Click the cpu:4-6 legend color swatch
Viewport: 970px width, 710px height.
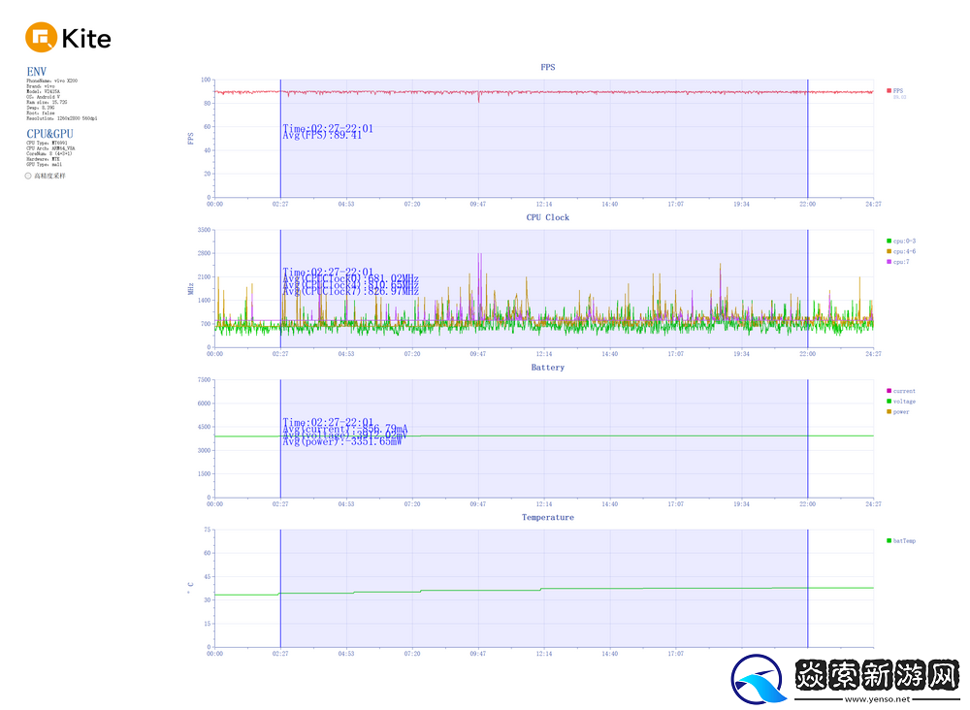click(x=889, y=251)
